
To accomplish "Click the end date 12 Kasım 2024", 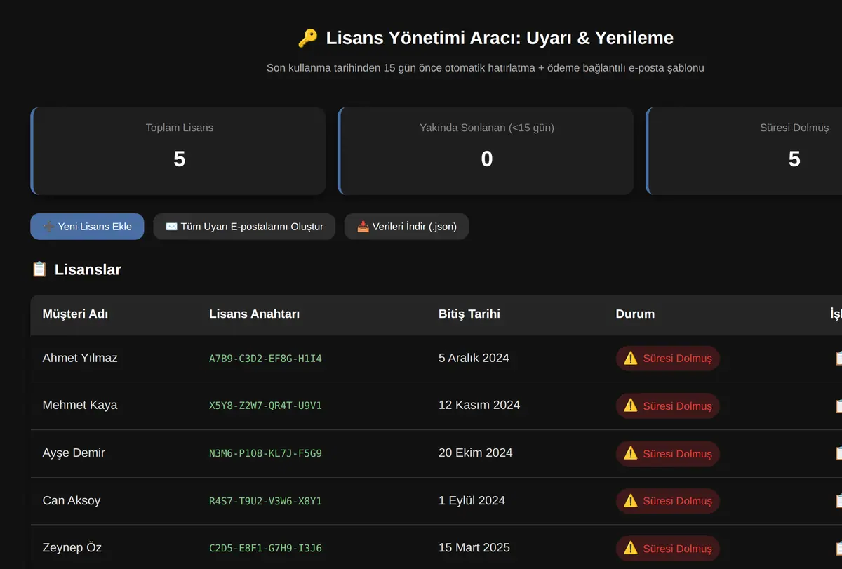I will 479,405.
